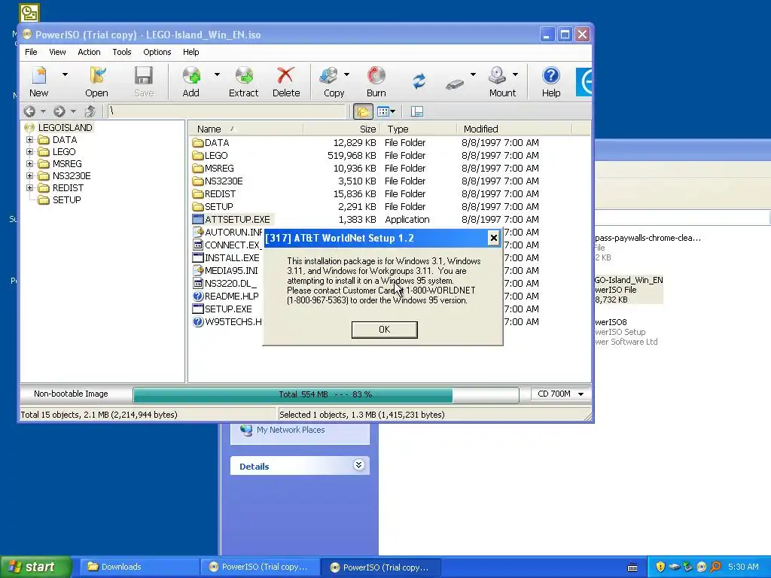Expand the REDIST folder tree node
771x578 pixels.
tap(29, 187)
